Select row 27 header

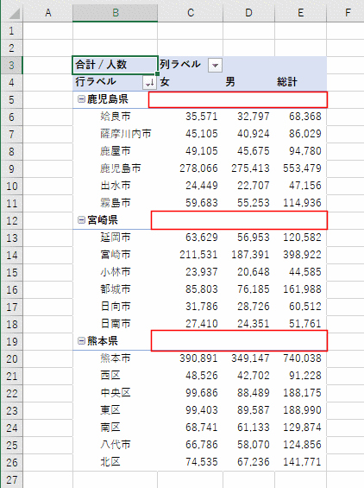click(x=11, y=479)
